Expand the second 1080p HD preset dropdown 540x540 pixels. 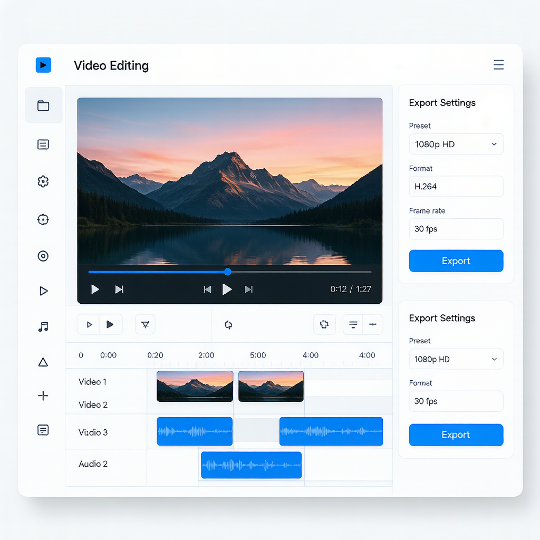pos(456,359)
